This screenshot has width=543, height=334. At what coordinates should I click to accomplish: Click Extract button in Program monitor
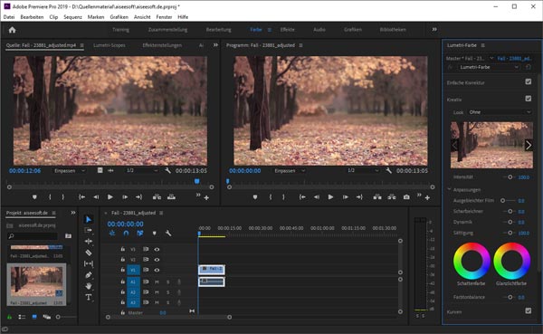(392, 196)
